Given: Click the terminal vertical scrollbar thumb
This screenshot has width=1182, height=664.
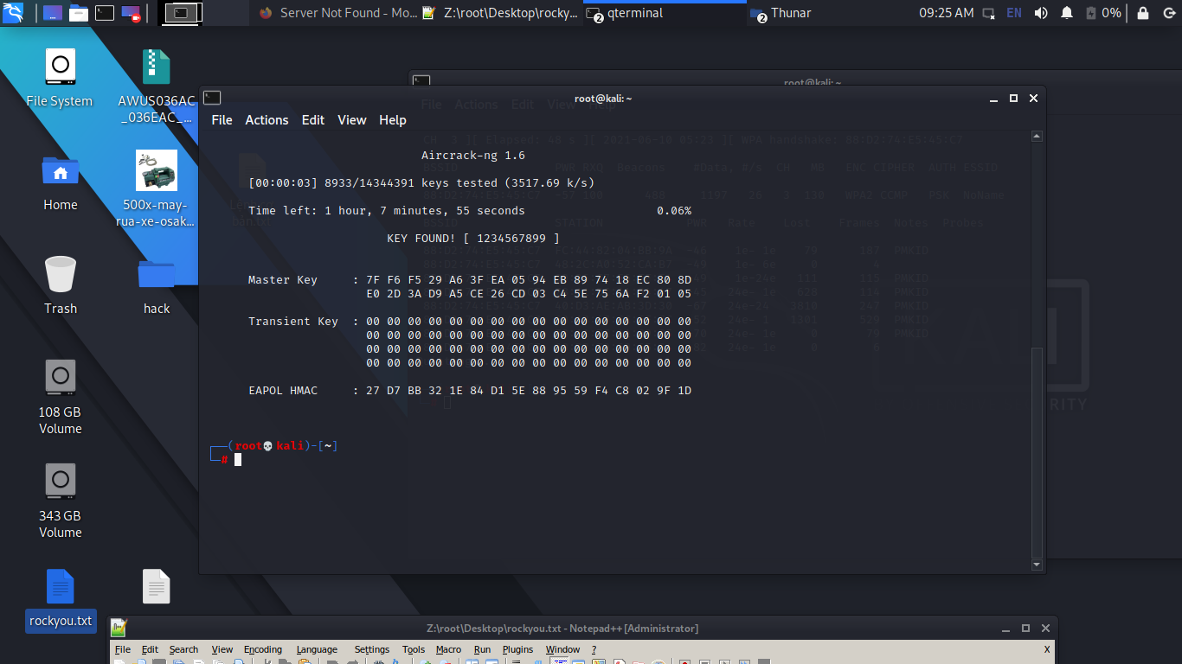Looking at the screenshot, I should point(1037,452).
